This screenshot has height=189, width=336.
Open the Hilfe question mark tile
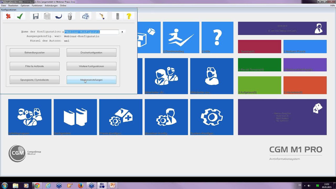click(217, 38)
